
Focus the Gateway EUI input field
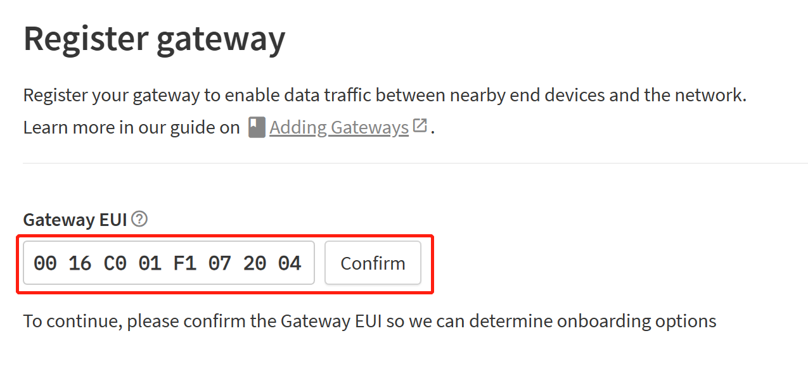[169, 263]
